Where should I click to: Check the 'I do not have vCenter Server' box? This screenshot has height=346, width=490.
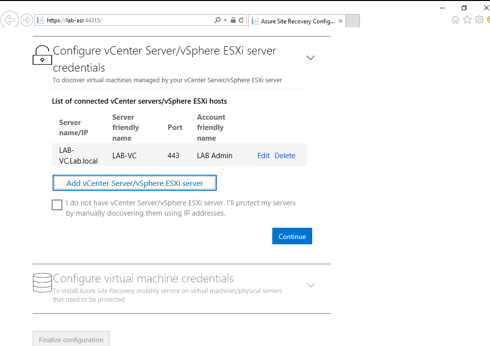(57, 205)
